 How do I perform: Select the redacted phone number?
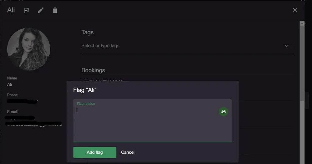pos(23,101)
